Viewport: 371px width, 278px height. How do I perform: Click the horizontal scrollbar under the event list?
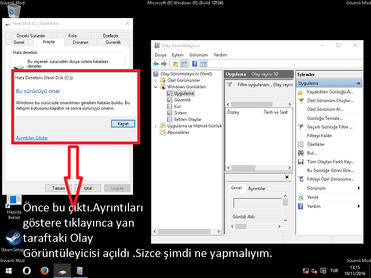pyautogui.click(x=258, y=168)
